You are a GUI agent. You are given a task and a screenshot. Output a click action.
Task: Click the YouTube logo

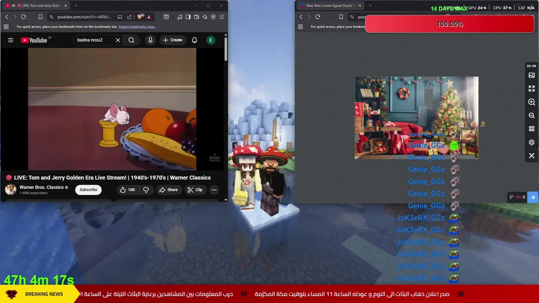(34, 40)
